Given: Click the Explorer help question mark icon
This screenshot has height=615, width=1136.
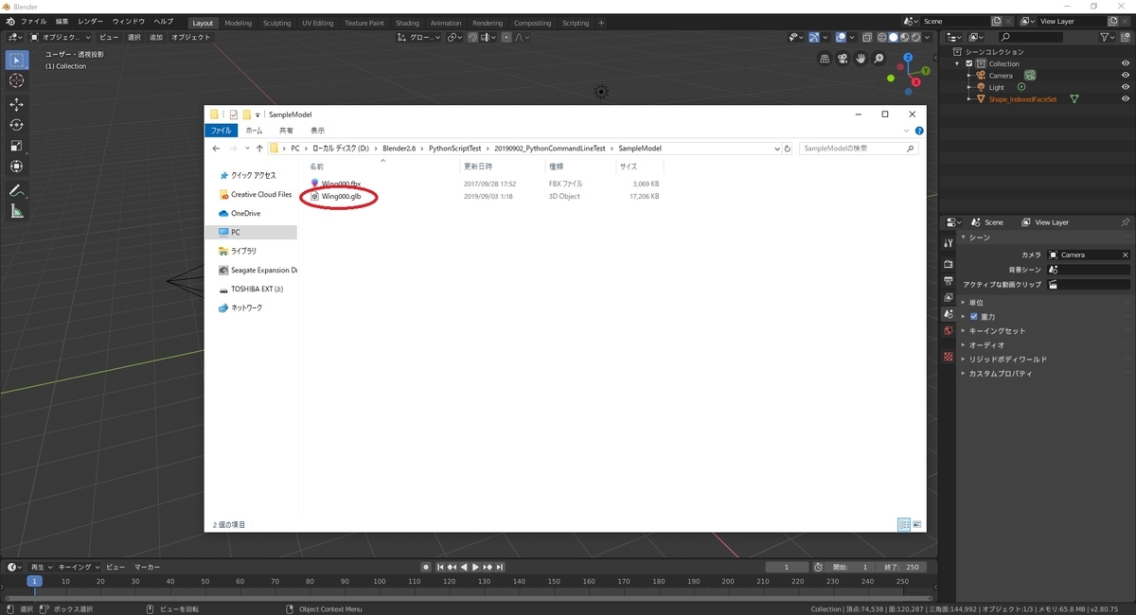Looking at the screenshot, I should (919, 131).
